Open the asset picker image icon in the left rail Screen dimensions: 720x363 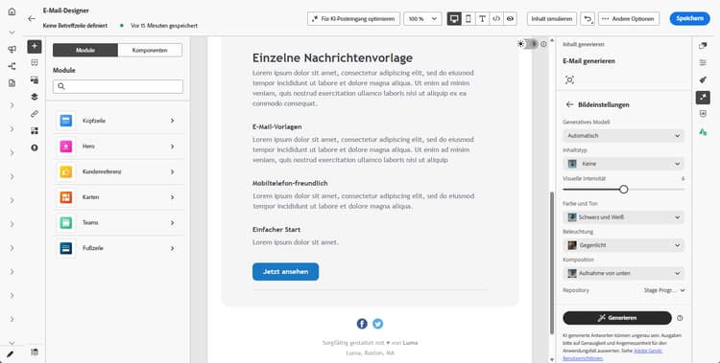(35, 79)
